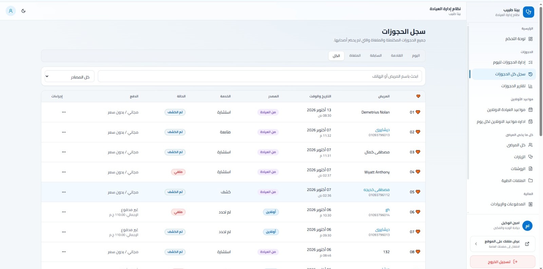Open actions menu for row 06 (gh)
Viewport: 543px width, 269px height.
(64, 212)
